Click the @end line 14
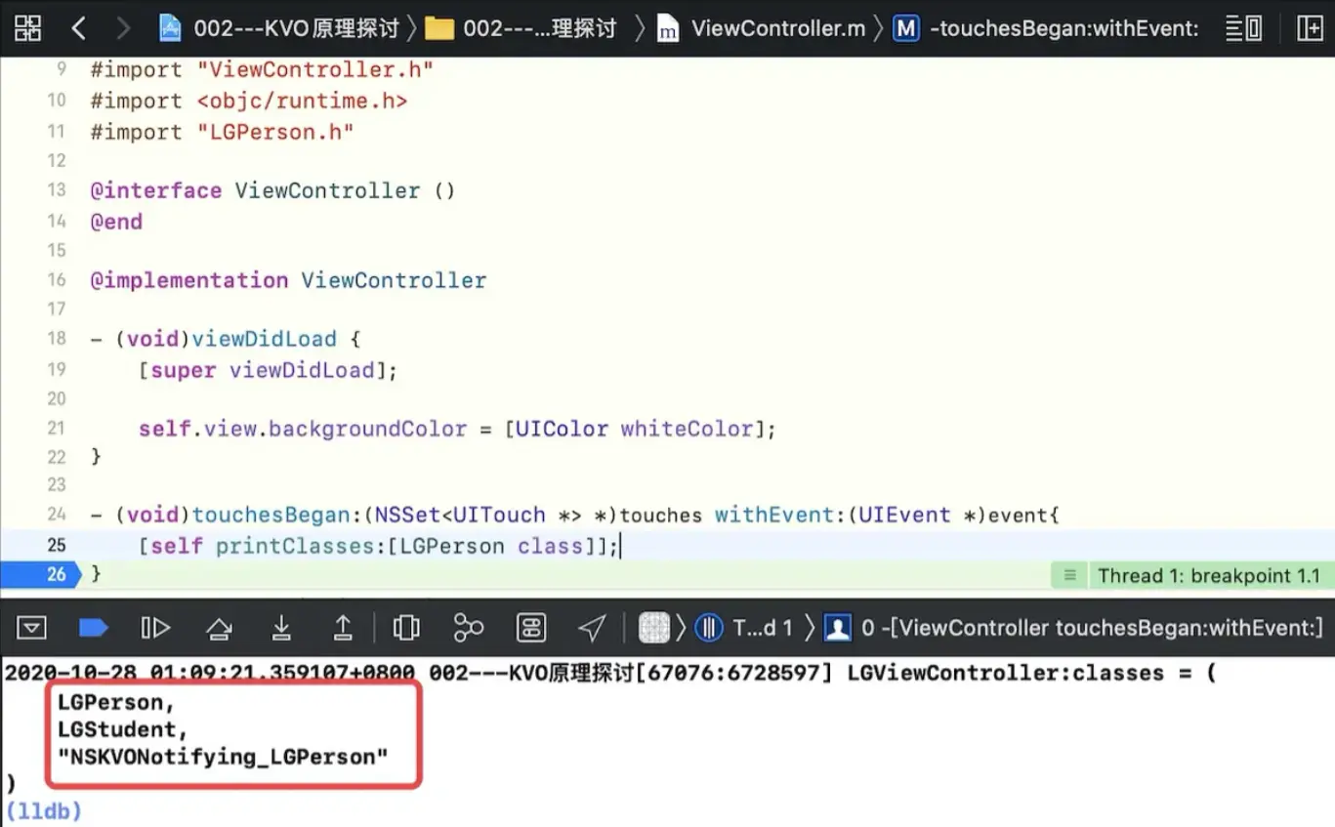 116,222
